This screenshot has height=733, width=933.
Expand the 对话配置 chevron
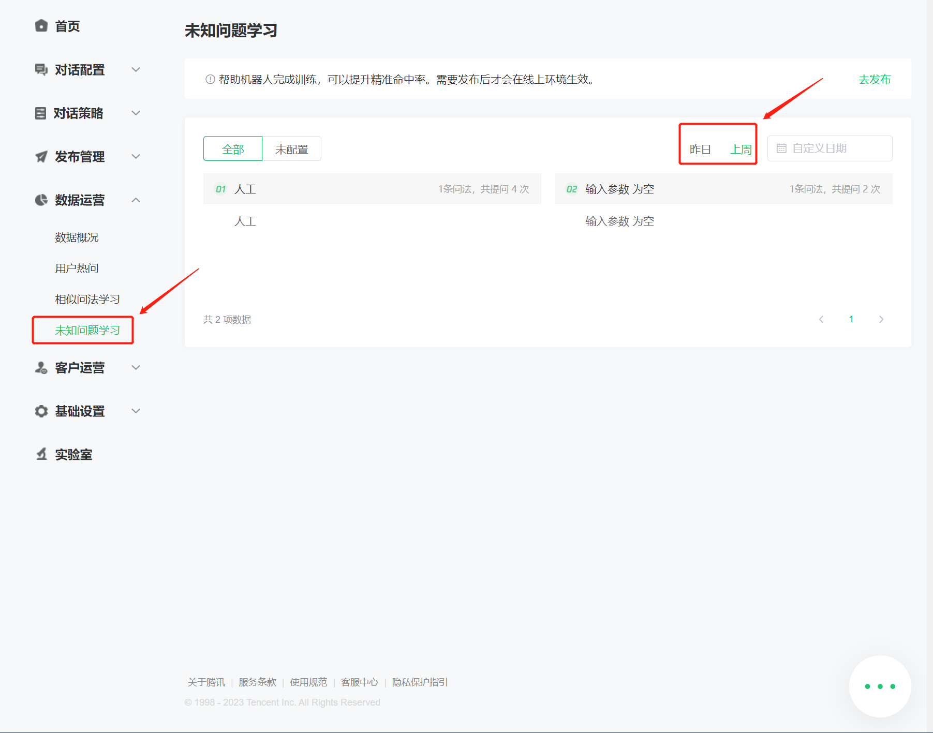[136, 69]
